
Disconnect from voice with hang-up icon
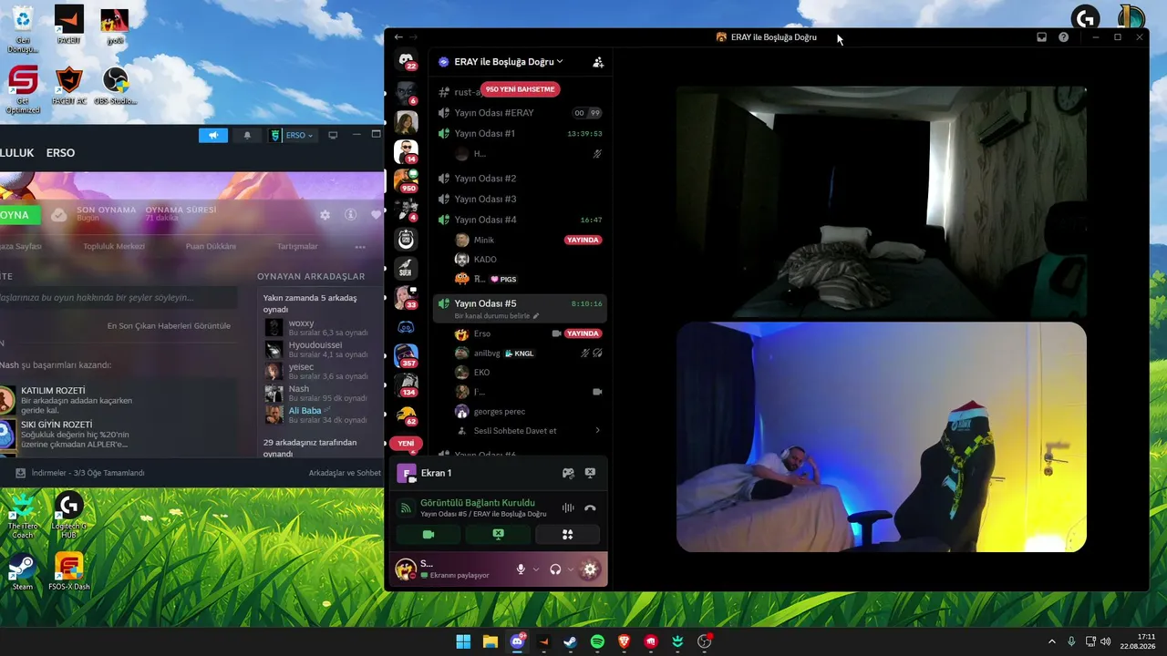(x=590, y=508)
